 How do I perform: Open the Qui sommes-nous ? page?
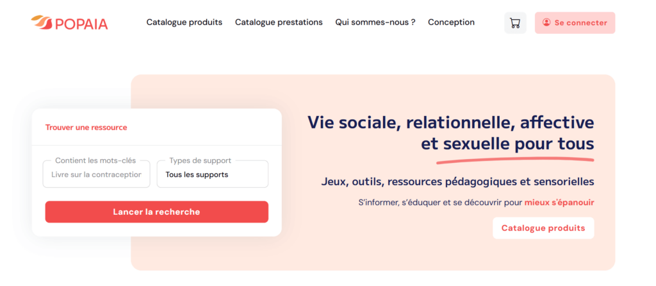coord(375,22)
